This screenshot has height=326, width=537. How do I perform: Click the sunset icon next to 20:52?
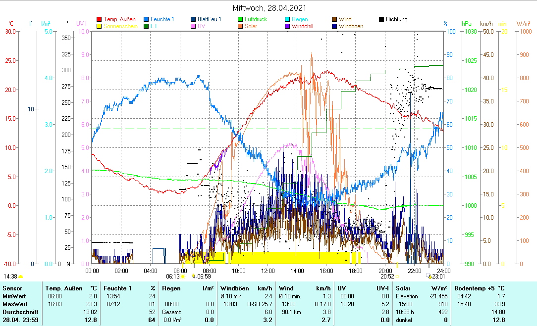click(397, 277)
